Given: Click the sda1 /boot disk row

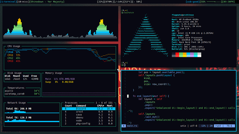Looking at the screenshot, I should click(21, 79).
